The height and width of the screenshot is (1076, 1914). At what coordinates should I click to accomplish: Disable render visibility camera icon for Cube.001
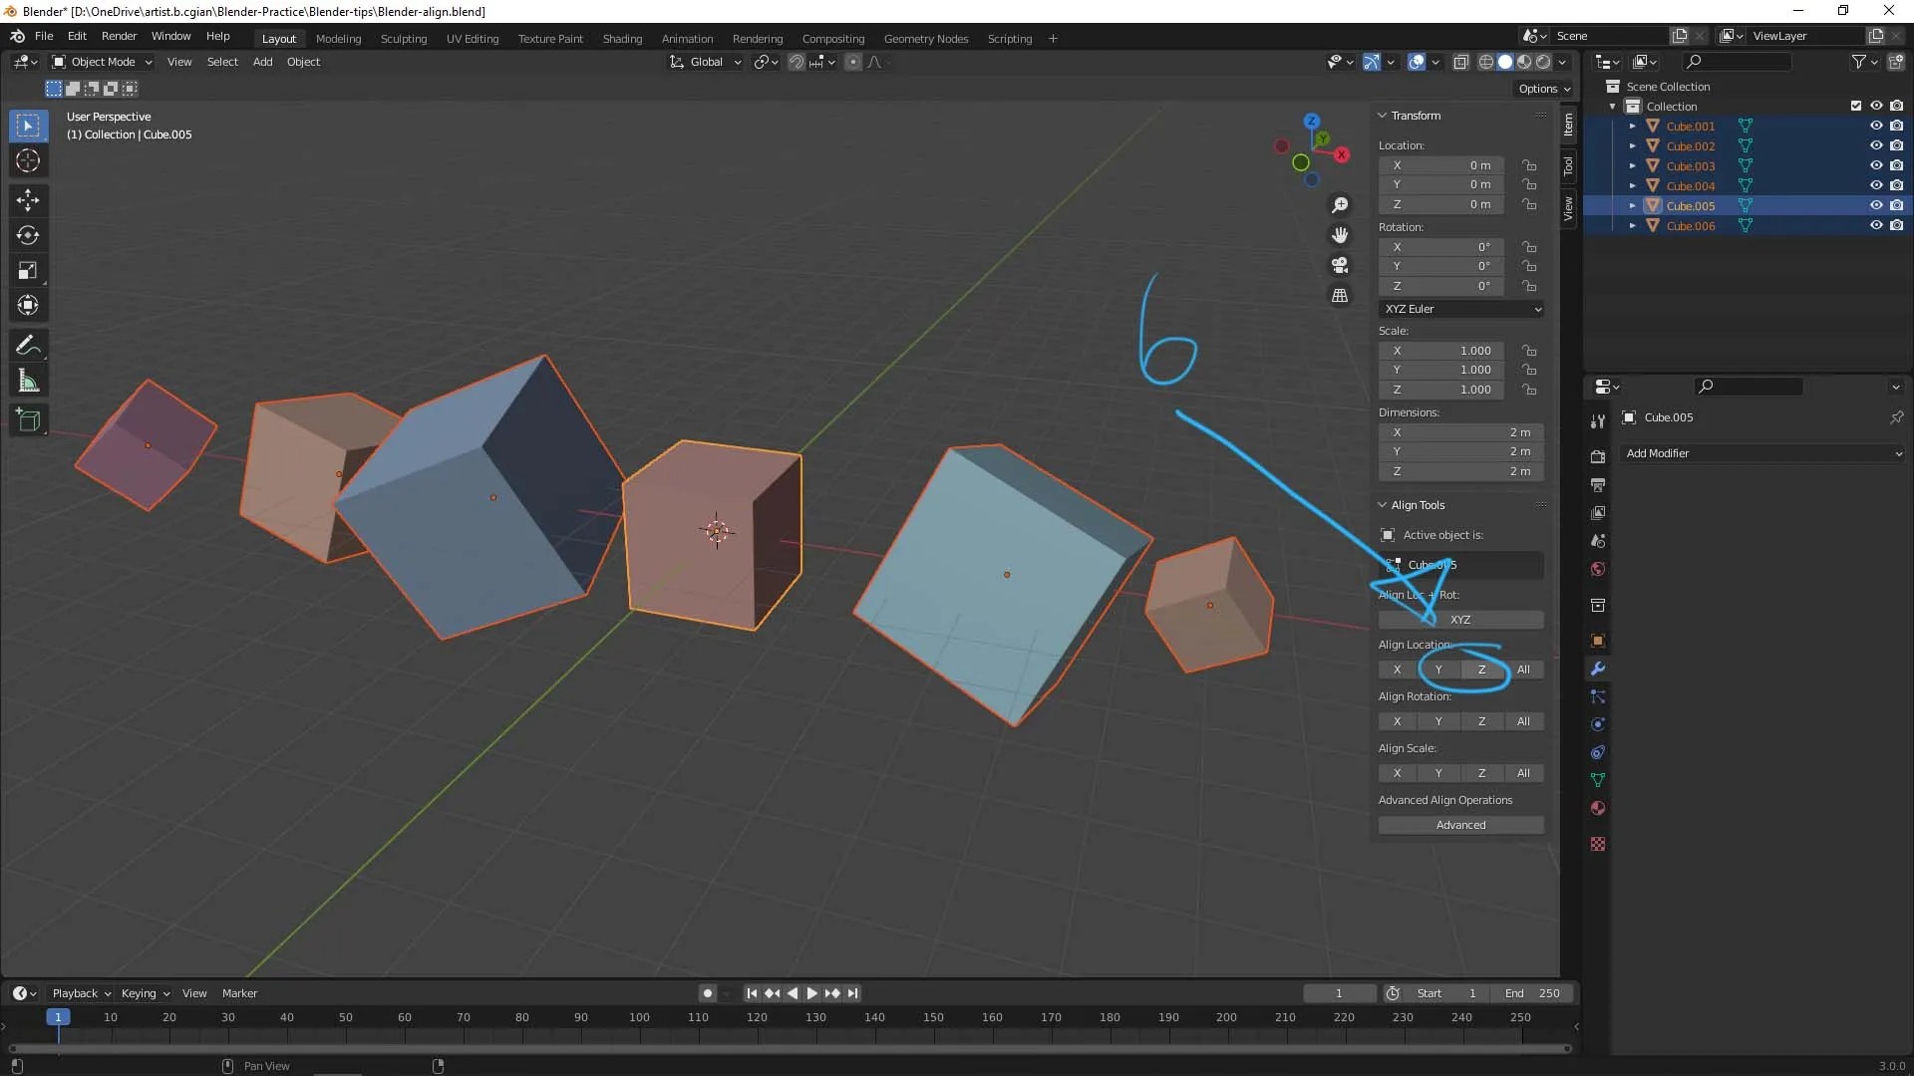pyautogui.click(x=1898, y=126)
